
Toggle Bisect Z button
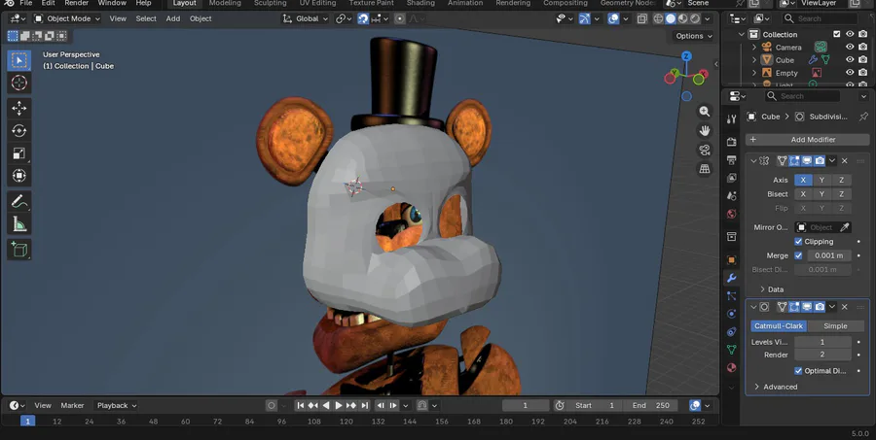pos(841,194)
